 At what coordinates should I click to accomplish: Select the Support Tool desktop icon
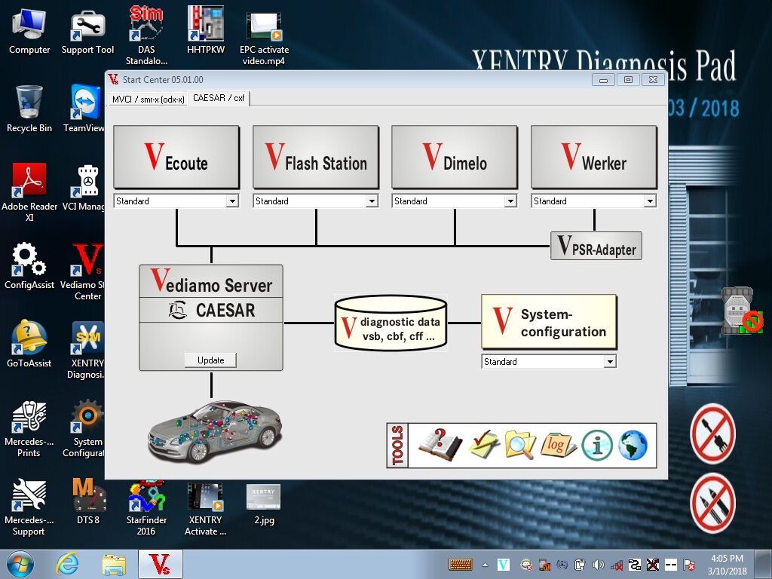point(87,32)
